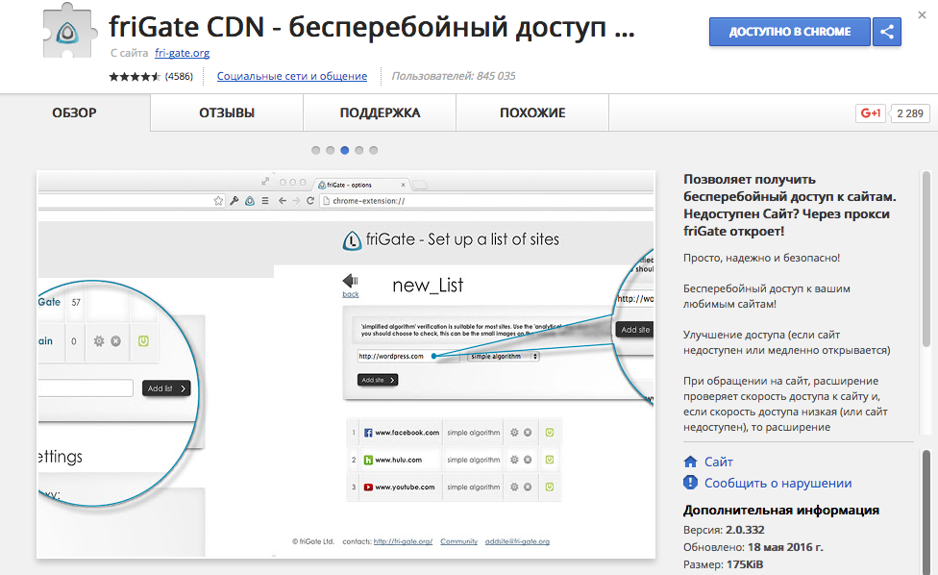938x575 pixels.
Task: Click delete icon in the www.youtube.com row
Action: (x=528, y=487)
